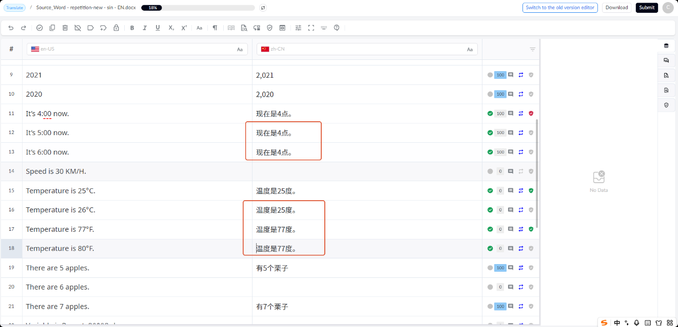Apply subscript formatting
The height and width of the screenshot is (327, 678).
click(x=171, y=28)
